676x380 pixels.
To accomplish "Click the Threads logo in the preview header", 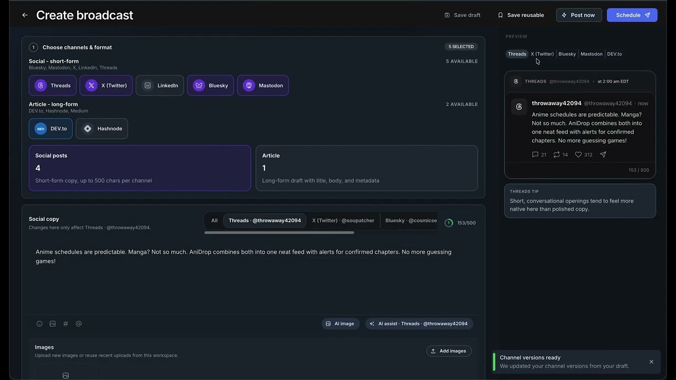I will [516, 81].
